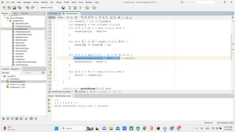The image size is (235, 132).
Task: Click the Save All toolbar icon
Action: (x=19, y=8)
